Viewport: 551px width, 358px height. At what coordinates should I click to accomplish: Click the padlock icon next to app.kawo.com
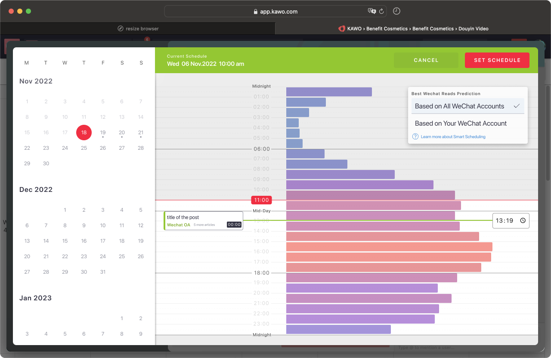tap(256, 11)
